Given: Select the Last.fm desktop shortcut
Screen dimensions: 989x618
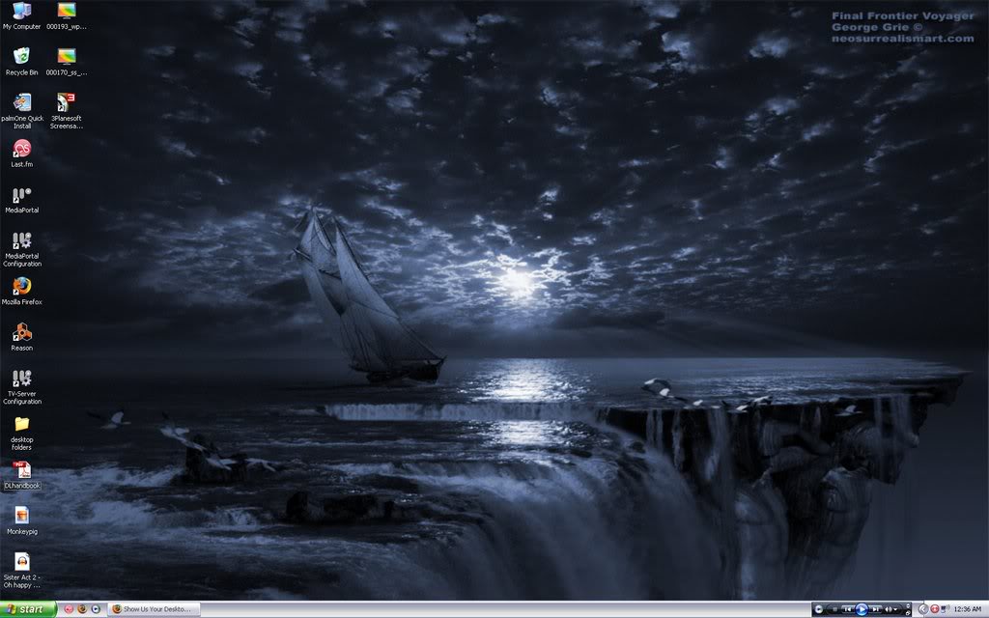Looking at the screenshot, I should coord(21,154).
